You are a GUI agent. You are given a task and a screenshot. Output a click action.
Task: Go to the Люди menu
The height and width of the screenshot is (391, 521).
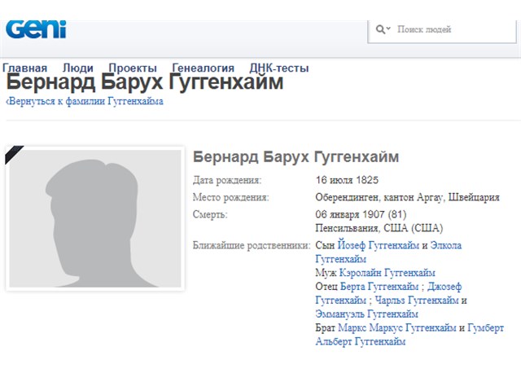pyautogui.click(x=78, y=68)
